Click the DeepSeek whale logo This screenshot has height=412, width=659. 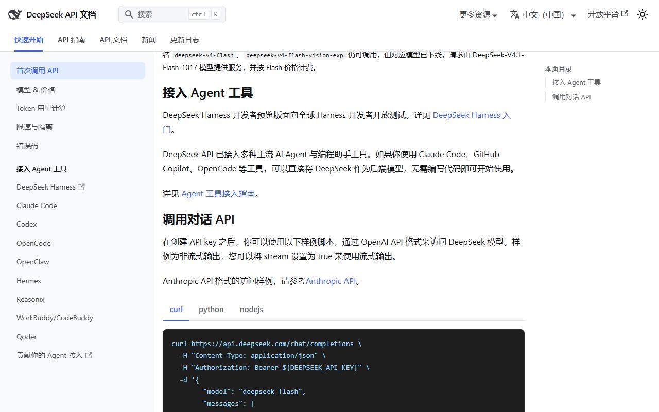click(x=15, y=14)
